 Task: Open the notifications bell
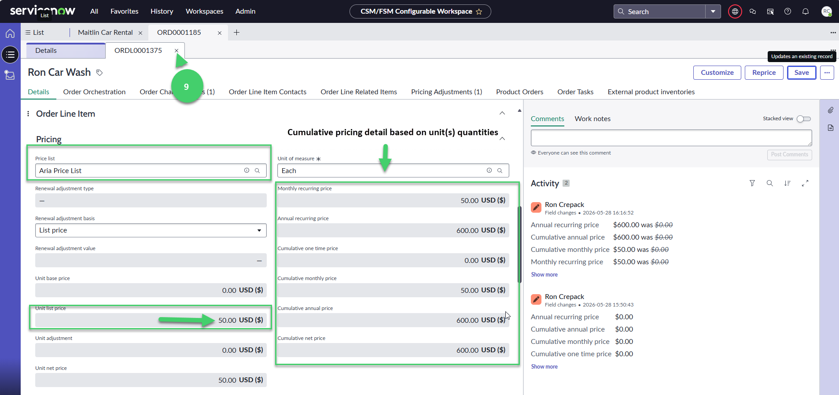tap(805, 11)
